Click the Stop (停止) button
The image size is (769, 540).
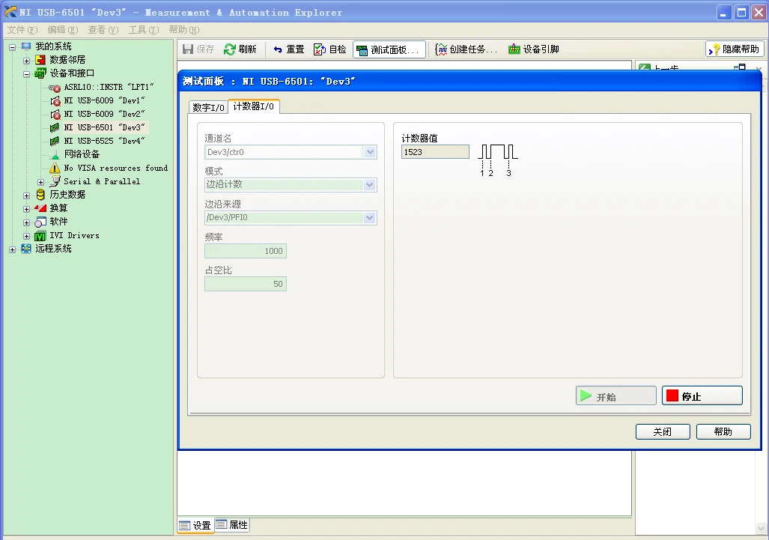(702, 395)
